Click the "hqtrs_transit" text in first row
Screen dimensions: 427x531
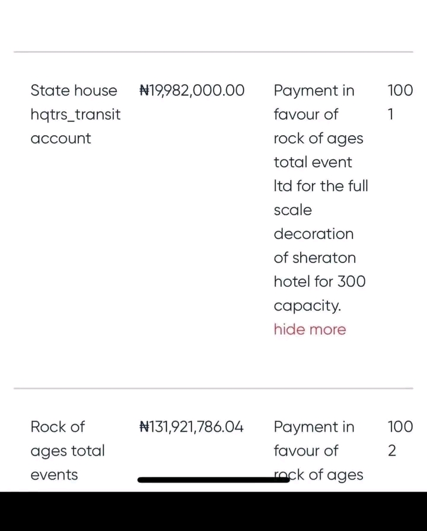tap(75, 114)
